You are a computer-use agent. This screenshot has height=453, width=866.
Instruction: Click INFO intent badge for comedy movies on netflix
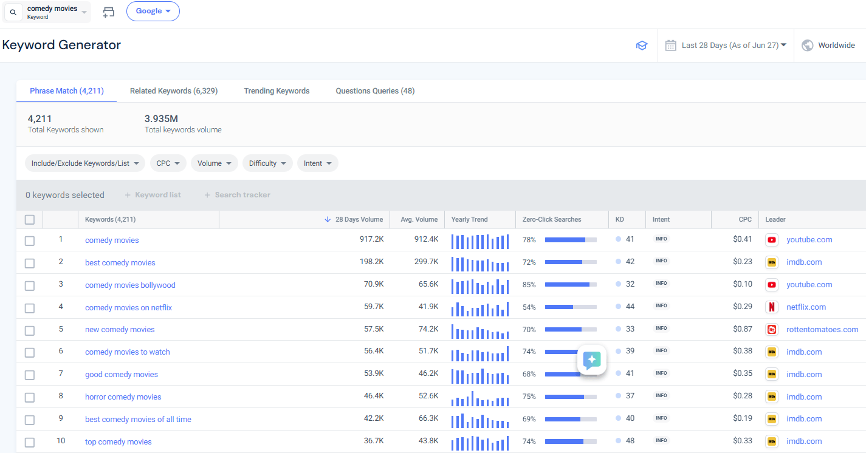(661, 306)
